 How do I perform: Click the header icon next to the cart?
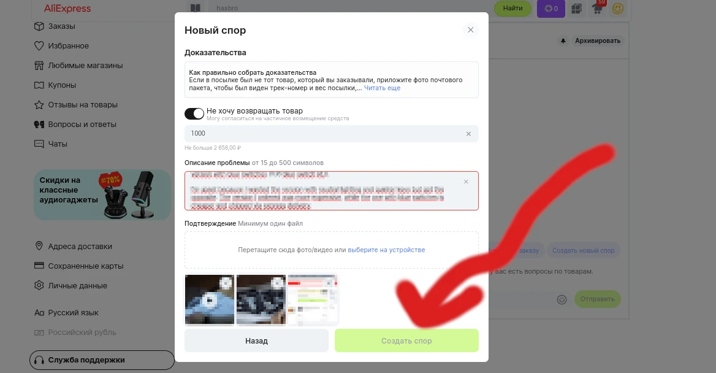click(x=577, y=8)
